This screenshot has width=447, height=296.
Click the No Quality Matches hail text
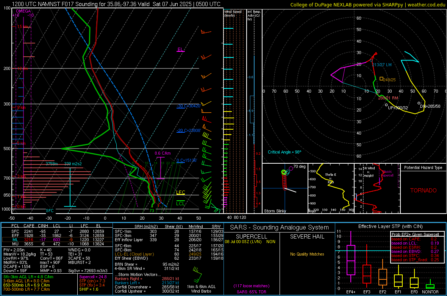tap(307, 254)
